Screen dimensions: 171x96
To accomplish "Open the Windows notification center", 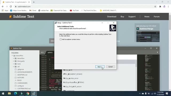I will coord(167,94).
